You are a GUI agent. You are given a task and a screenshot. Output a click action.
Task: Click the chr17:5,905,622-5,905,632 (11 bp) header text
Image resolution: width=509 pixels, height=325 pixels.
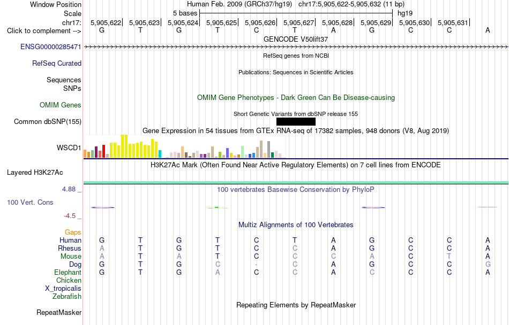point(351,4)
